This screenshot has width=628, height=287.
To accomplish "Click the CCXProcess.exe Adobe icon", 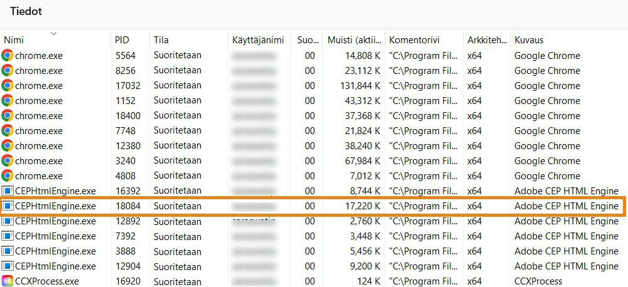I will pos(7,281).
